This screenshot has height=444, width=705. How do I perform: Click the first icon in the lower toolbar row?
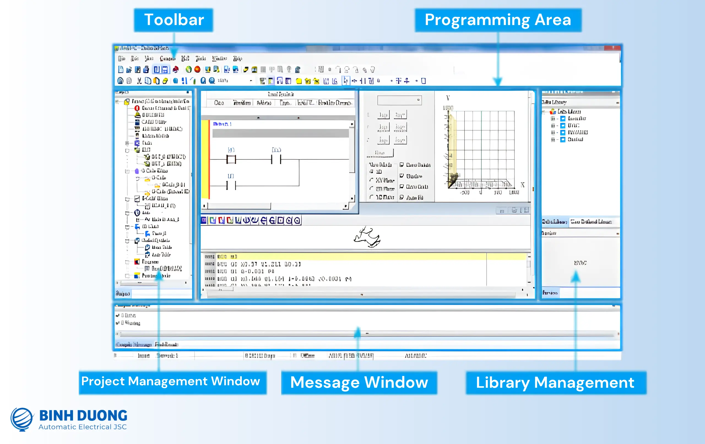[120, 80]
